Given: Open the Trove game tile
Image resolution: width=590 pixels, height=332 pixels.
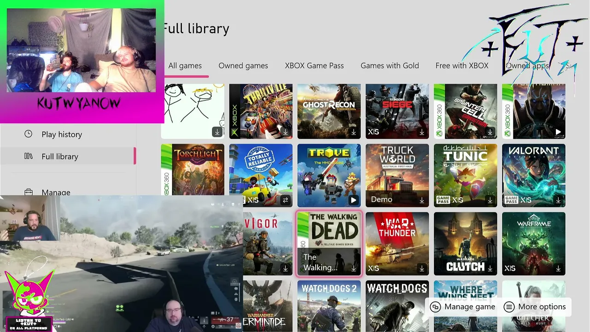Looking at the screenshot, I should coord(329,176).
